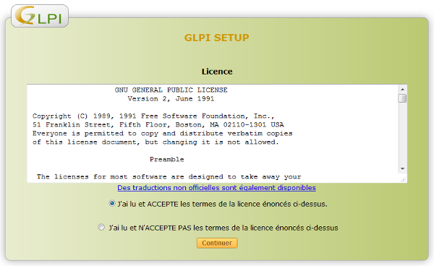The height and width of the screenshot is (266, 434).
Task: Select the N'ACCEPTE PAS license radio button
Action: (101, 227)
